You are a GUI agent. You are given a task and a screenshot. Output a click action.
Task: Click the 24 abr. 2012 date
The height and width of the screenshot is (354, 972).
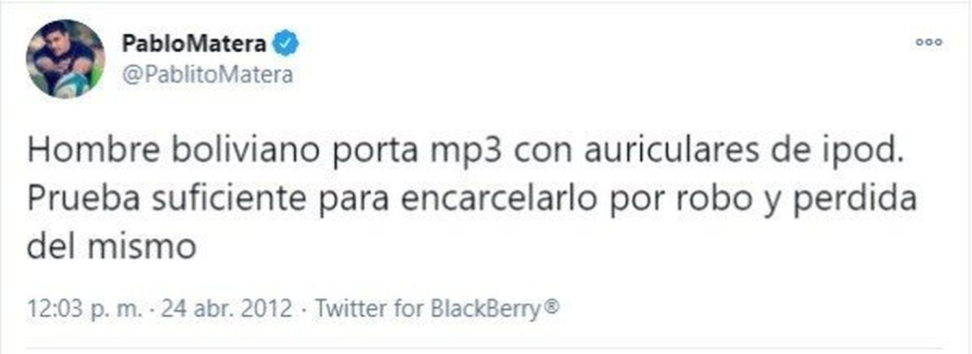227,308
